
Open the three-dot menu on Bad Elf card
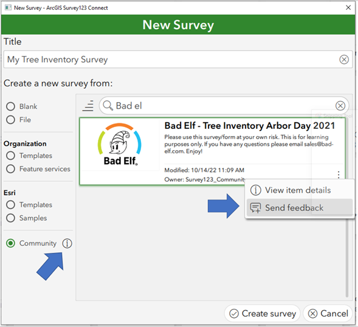pyautogui.click(x=339, y=174)
